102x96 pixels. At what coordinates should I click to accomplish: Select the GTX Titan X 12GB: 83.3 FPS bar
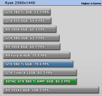click(40, 73)
